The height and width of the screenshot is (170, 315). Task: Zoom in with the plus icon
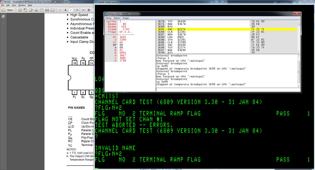point(89,10)
